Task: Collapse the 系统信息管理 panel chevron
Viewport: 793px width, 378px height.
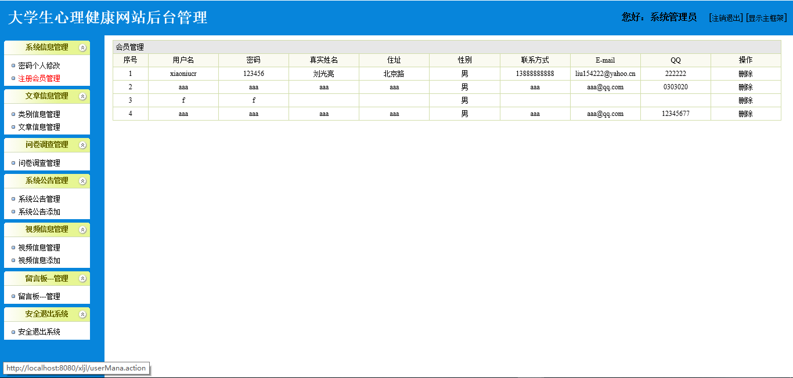Action: click(x=82, y=48)
